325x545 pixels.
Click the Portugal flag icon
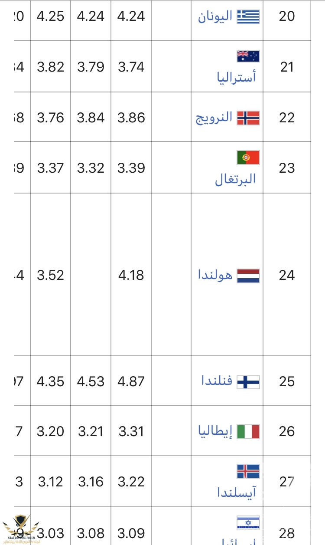click(x=248, y=158)
